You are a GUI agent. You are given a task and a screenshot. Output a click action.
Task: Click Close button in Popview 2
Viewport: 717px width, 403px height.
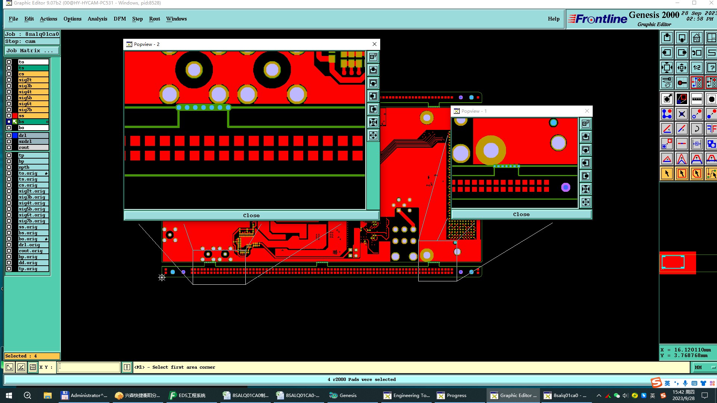click(x=251, y=215)
